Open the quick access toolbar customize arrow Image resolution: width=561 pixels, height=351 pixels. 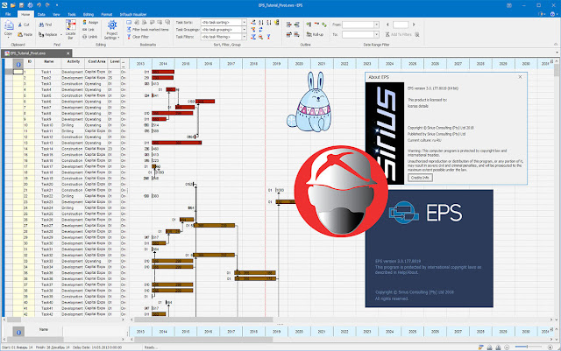point(57,5)
